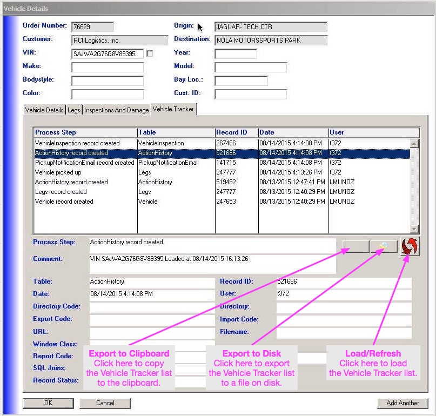This screenshot has height=416, width=436.
Task: Sort by the Process Step column header
Action: pos(85,132)
